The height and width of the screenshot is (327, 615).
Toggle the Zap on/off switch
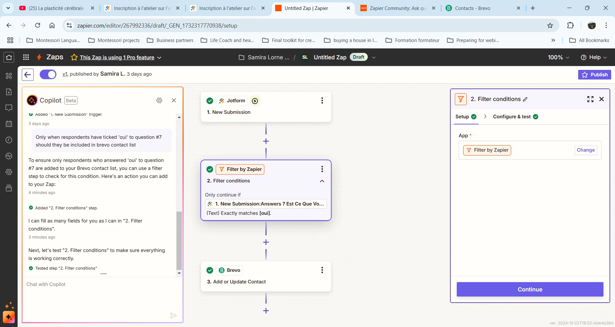(48, 74)
